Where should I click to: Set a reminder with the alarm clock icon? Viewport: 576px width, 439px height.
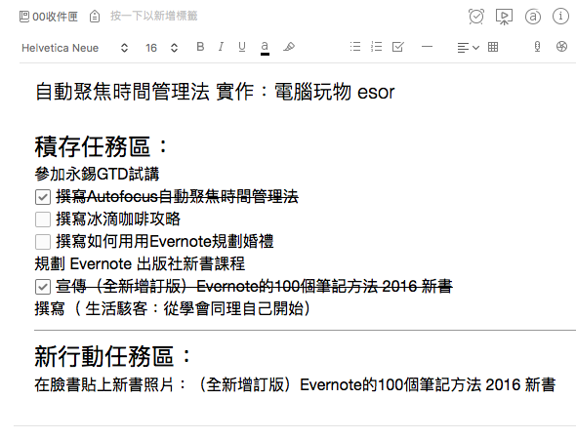click(x=476, y=17)
